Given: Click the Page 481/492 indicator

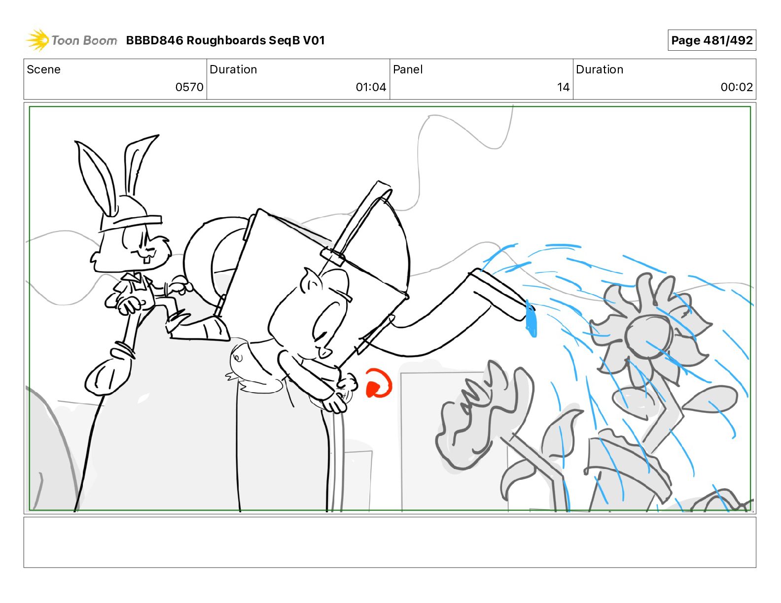Looking at the screenshot, I should coord(711,40).
